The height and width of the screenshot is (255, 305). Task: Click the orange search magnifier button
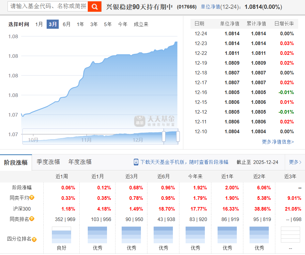[x=95, y=7]
